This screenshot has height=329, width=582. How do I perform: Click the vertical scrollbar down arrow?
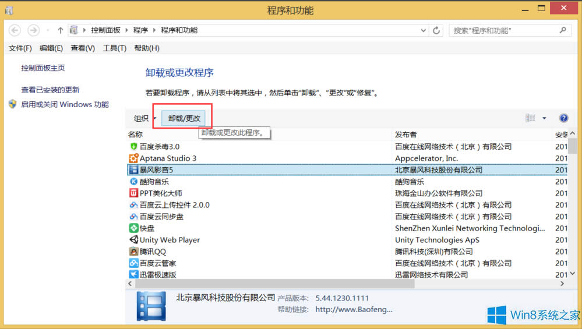[573, 274]
